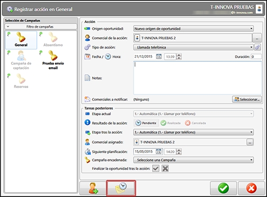Screen dimensions: 267x197
Task: Set result to Pendiente
Action: pyautogui.click(x=146, y=123)
